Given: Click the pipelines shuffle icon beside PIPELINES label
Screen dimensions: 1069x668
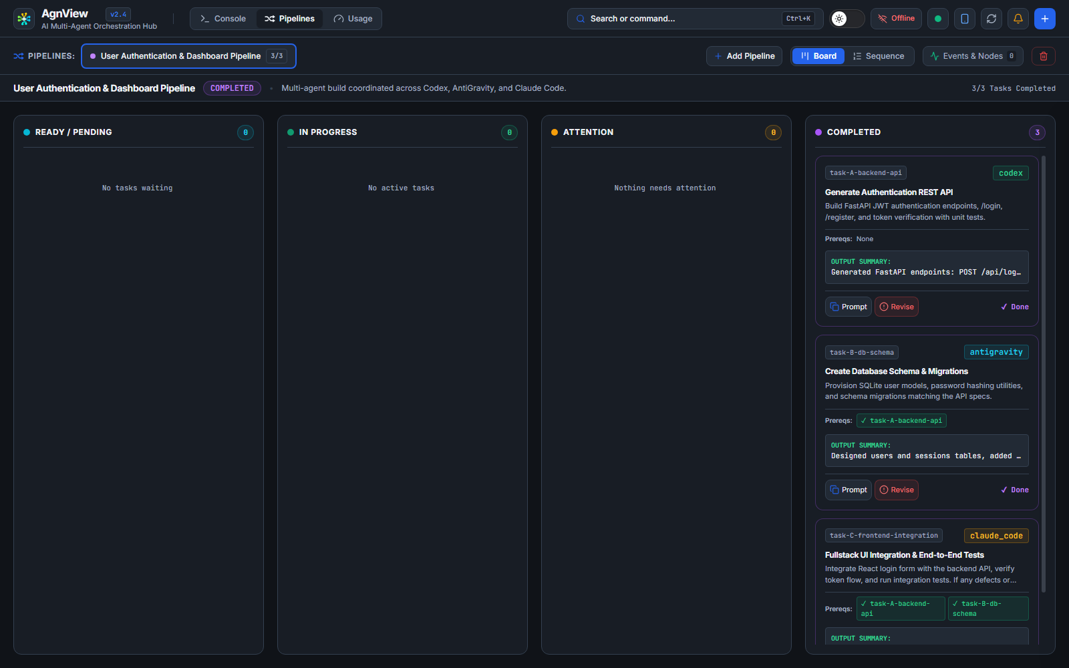Looking at the screenshot, I should [19, 56].
